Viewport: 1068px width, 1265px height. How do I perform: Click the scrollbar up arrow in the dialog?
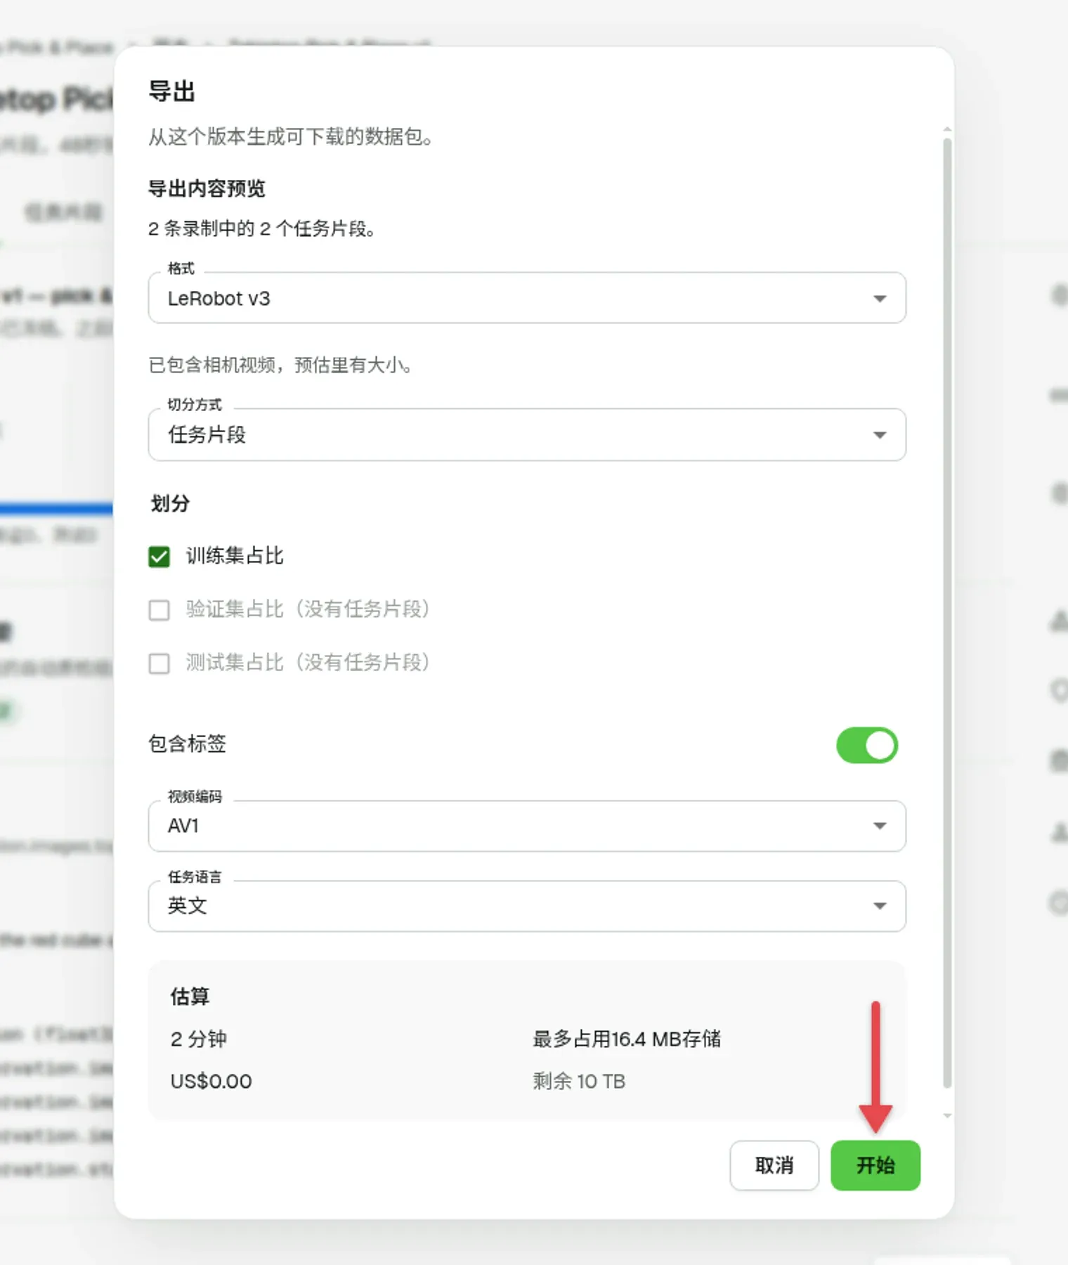pos(947,130)
